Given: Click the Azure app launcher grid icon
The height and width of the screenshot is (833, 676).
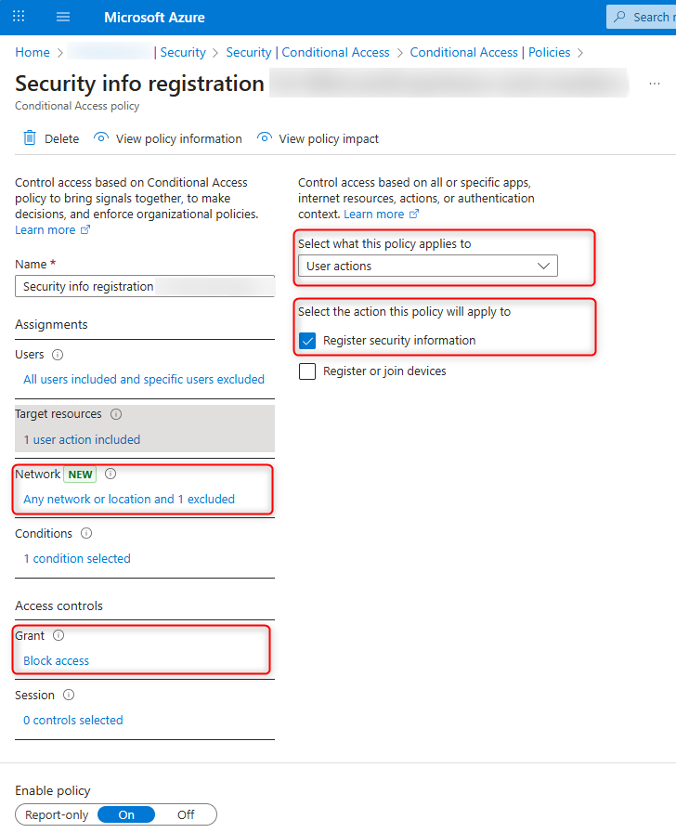Looking at the screenshot, I should [18, 16].
